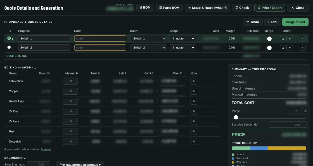Click yellow Materials segment of price bar
This screenshot has width=313, height=166.
point(287,148)
